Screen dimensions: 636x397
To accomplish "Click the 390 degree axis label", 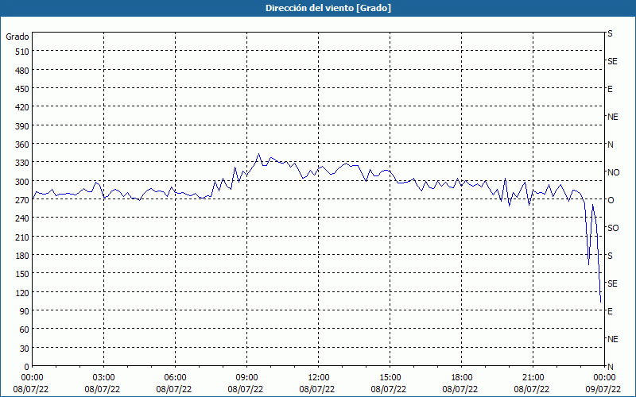I will 23,126.
